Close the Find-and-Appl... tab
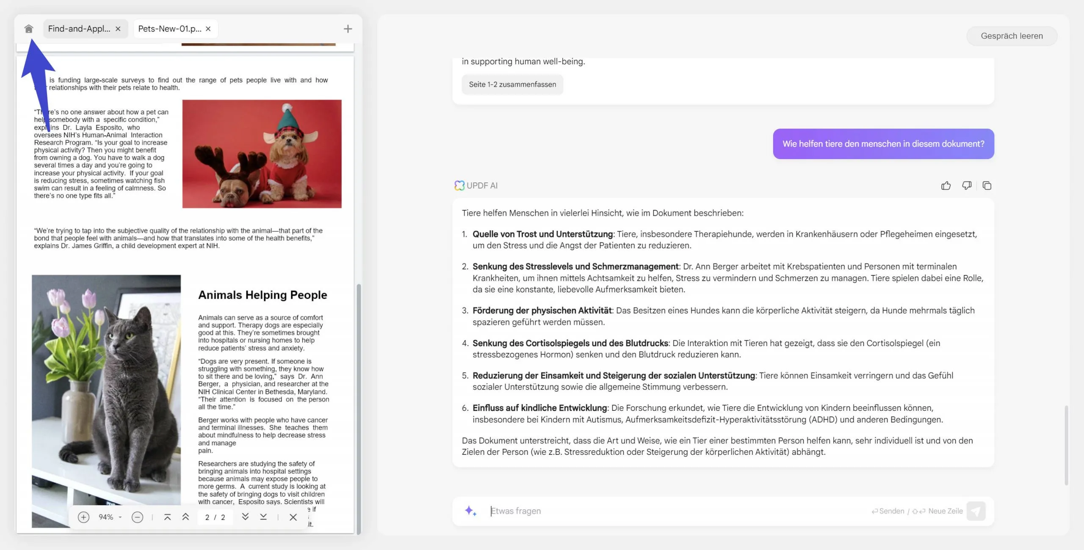 click(x=118, y=29)
